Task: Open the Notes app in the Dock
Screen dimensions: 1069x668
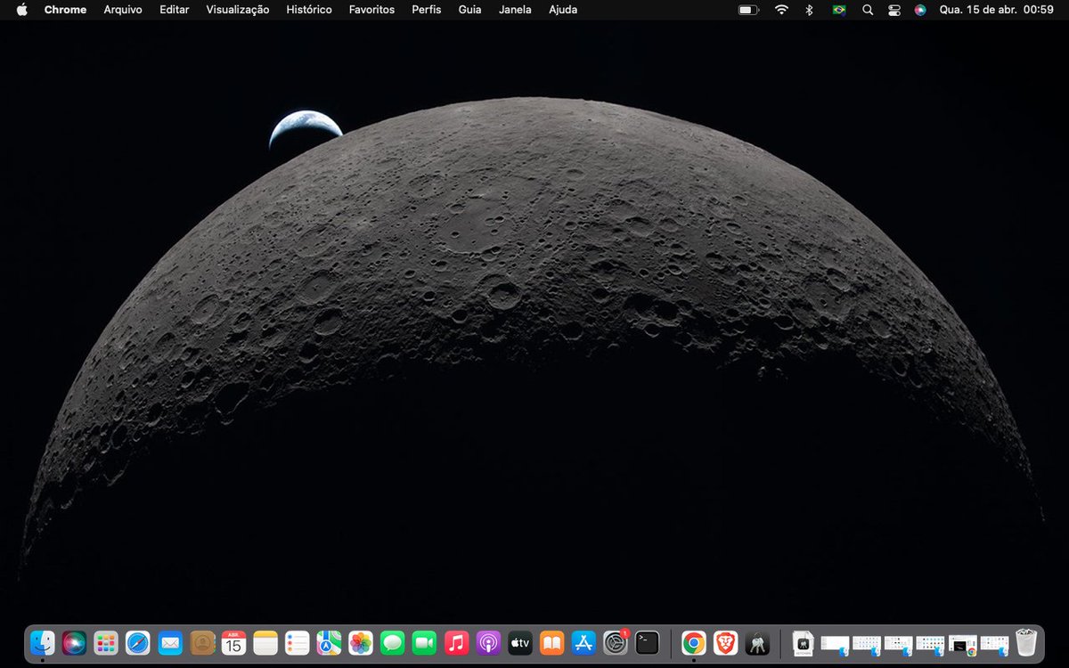Action: pos(265,642)
